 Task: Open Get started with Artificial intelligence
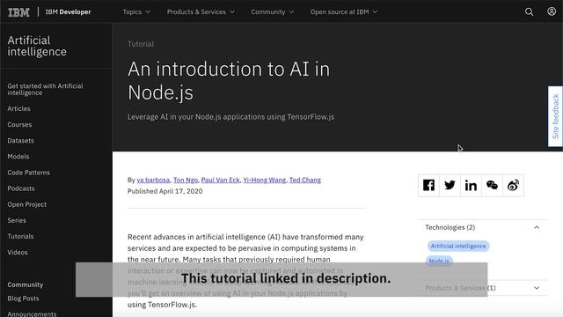pos(45,89)
